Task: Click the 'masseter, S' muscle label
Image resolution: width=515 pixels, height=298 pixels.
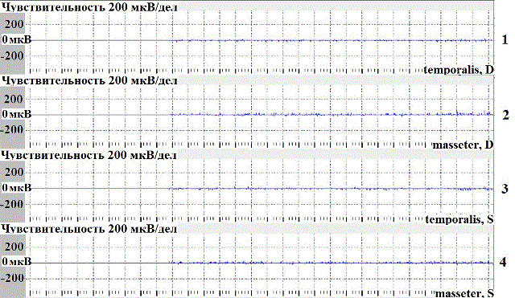Action: pos(464,293)
